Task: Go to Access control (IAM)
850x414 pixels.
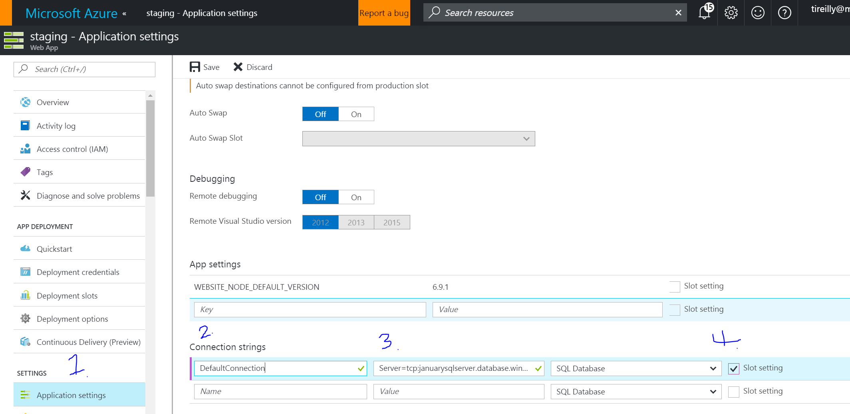Action: [79, 149]
